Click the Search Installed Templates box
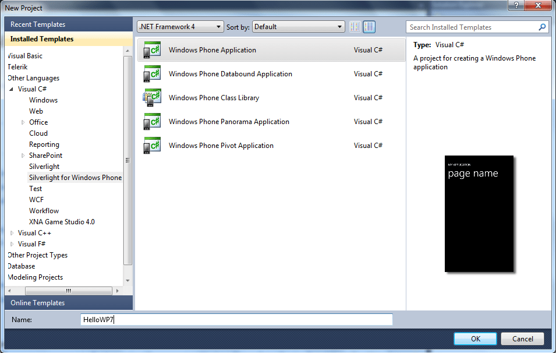 477,27
